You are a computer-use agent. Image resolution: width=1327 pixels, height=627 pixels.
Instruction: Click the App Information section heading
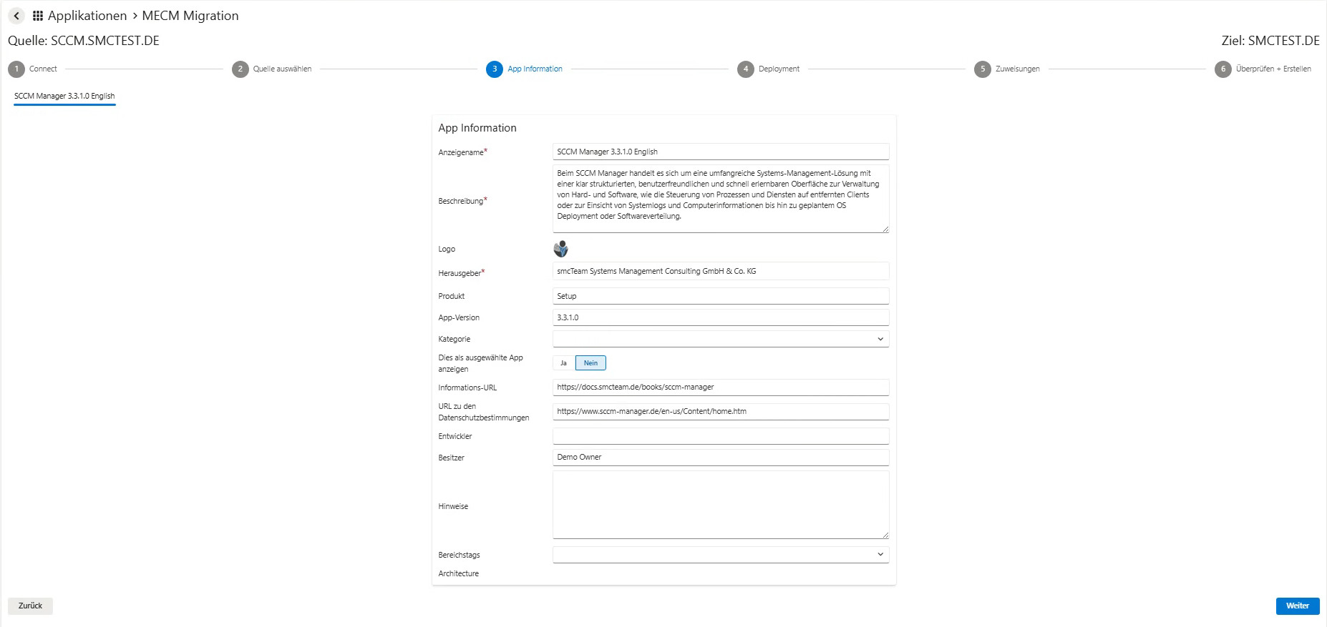pos(477,128)
